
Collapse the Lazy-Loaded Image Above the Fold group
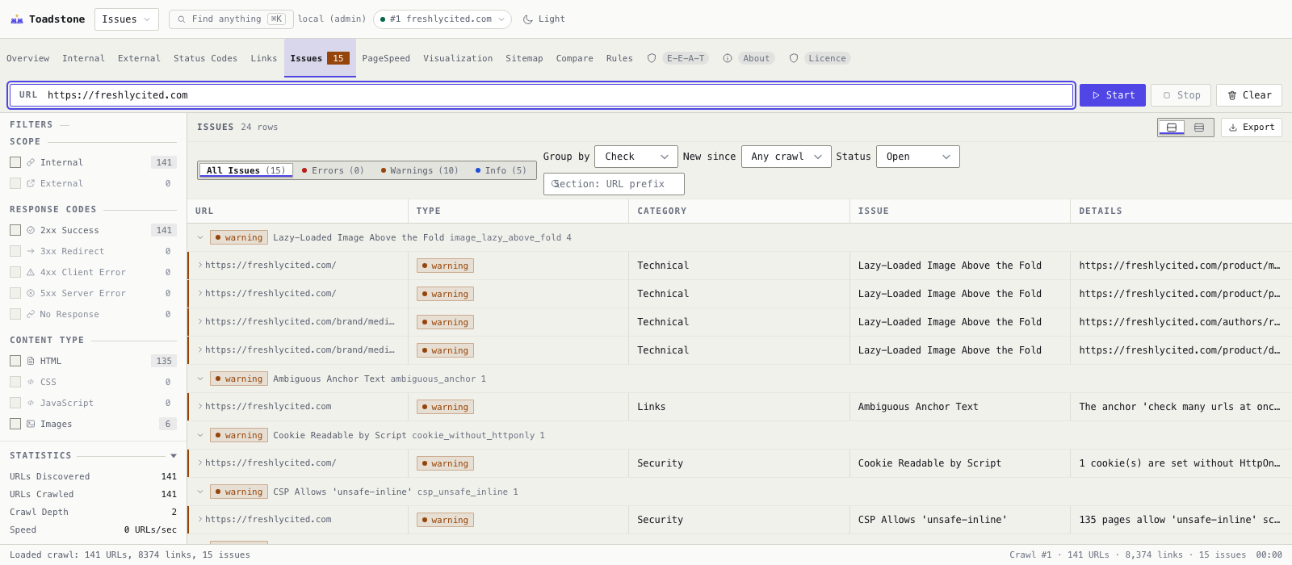200,237
